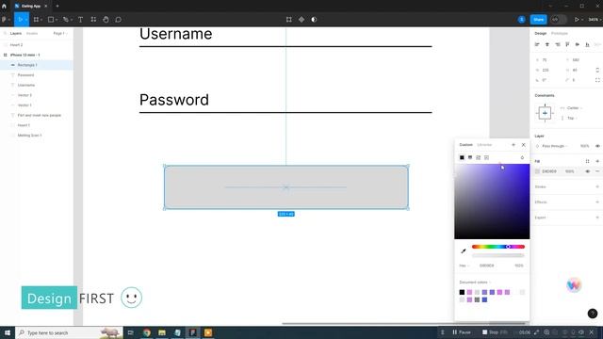
Task: Select the Flirt and meet new people layer
Action: click(x=40, y=115)
